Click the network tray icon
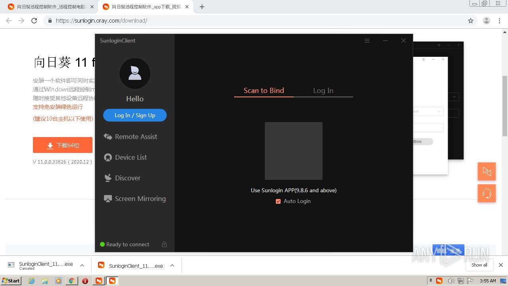508x286 pixels. click(460, 281)
